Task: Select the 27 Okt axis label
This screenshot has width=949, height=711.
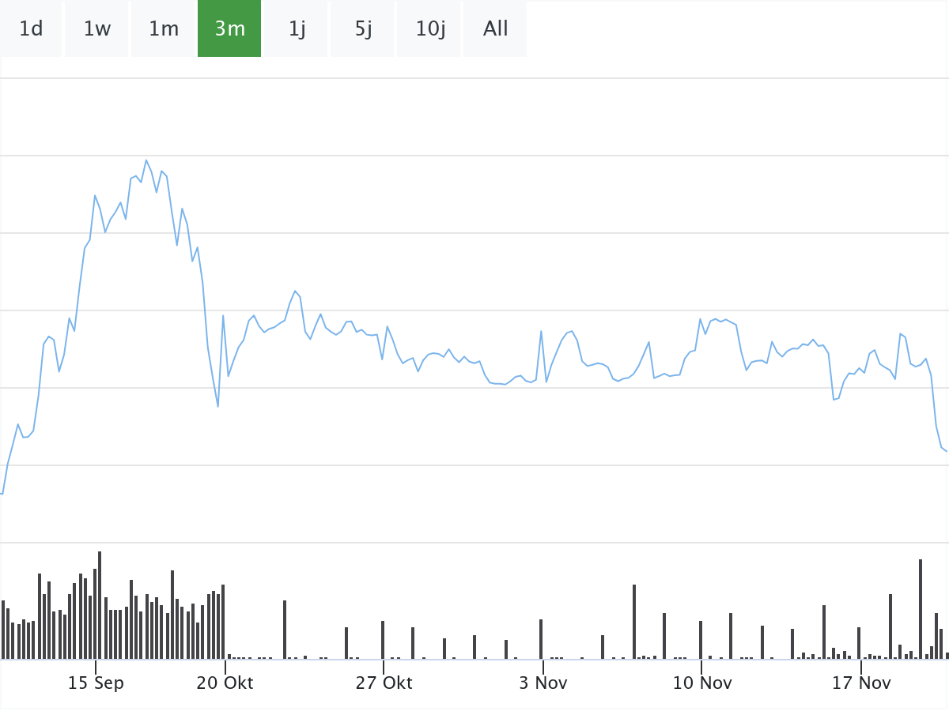Action: tap(384, 683)
